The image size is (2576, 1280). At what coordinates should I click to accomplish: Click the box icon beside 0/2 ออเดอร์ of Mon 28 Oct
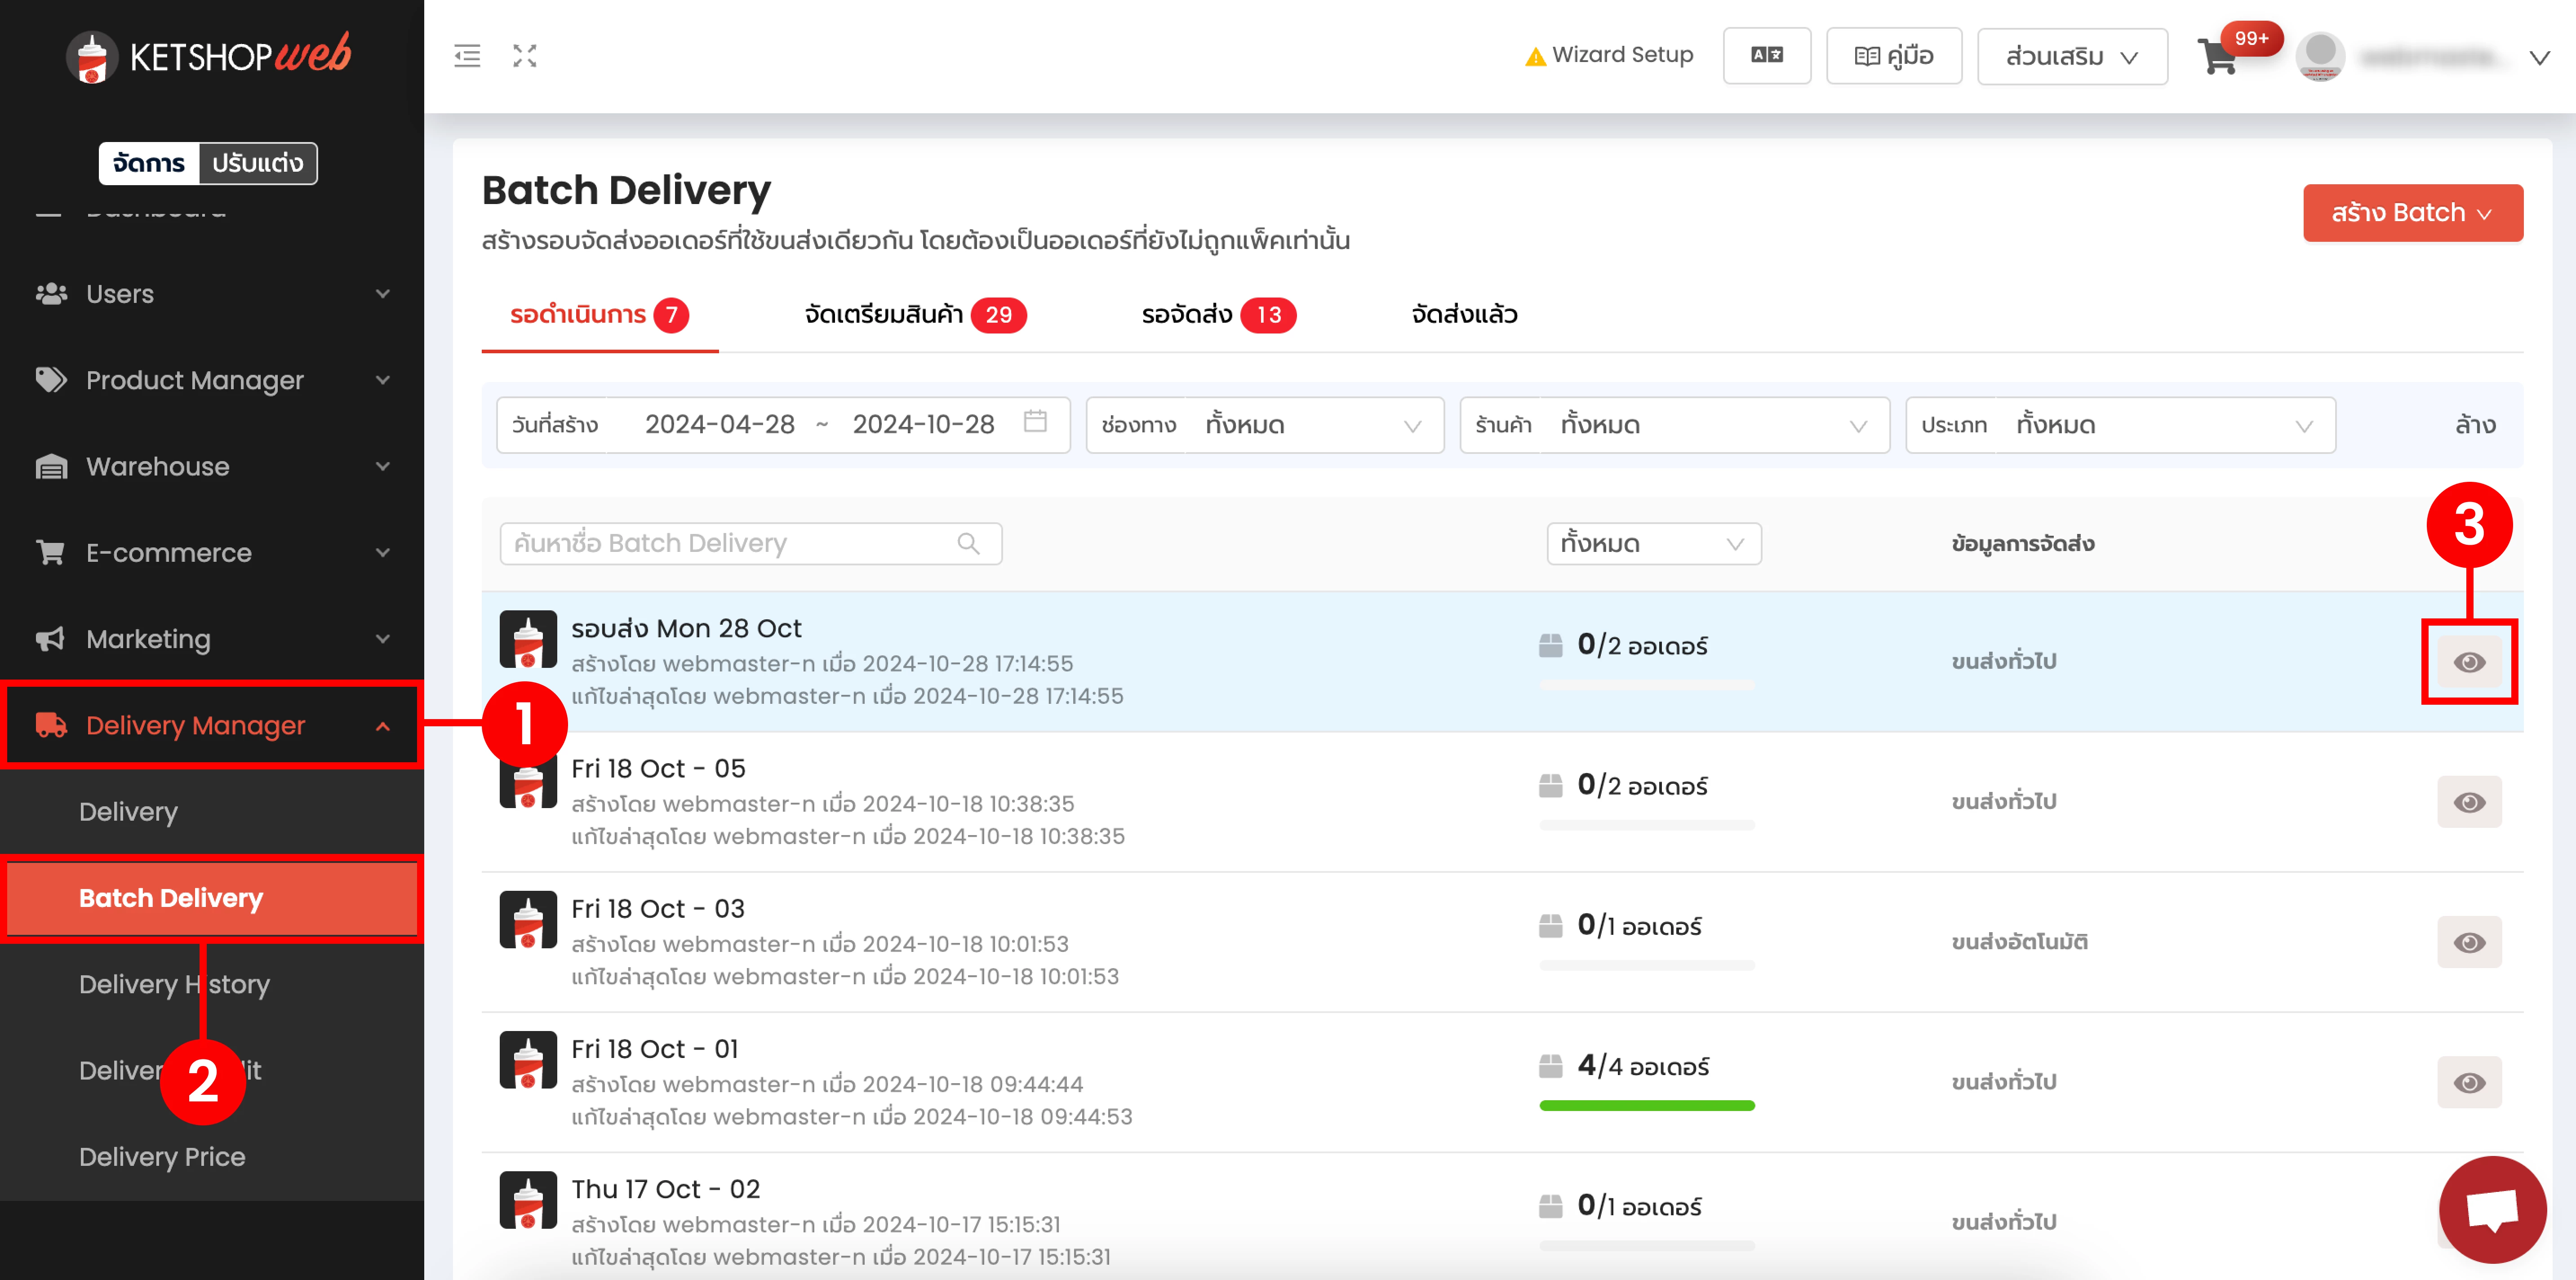[1550, 646]
